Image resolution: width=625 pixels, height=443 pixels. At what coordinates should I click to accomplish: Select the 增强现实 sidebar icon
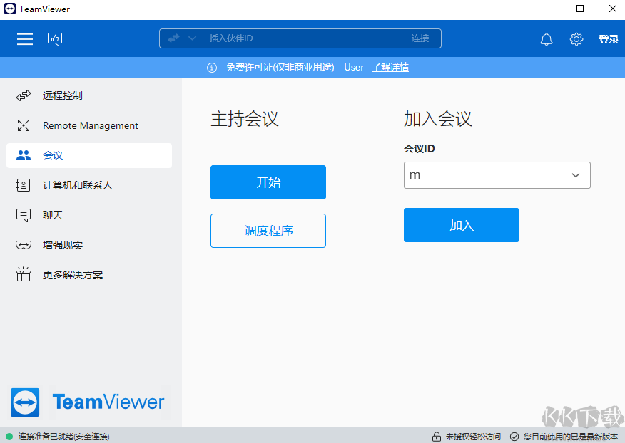coord(25,244)
